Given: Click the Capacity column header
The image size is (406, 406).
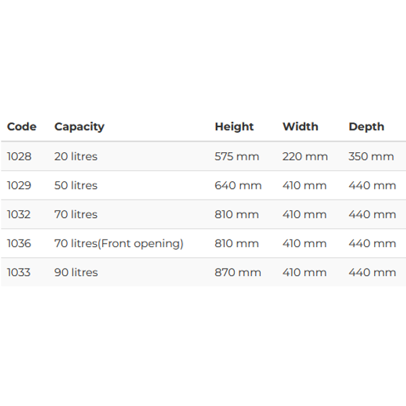Looking at the screenshot, I should coord(79,127).
